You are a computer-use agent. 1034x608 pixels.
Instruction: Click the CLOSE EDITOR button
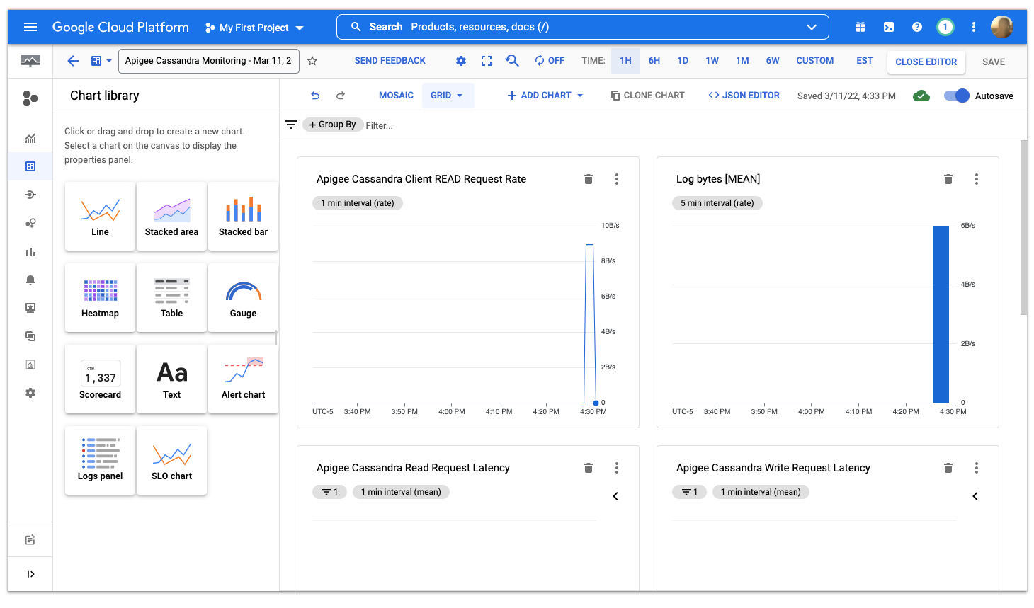926,62
